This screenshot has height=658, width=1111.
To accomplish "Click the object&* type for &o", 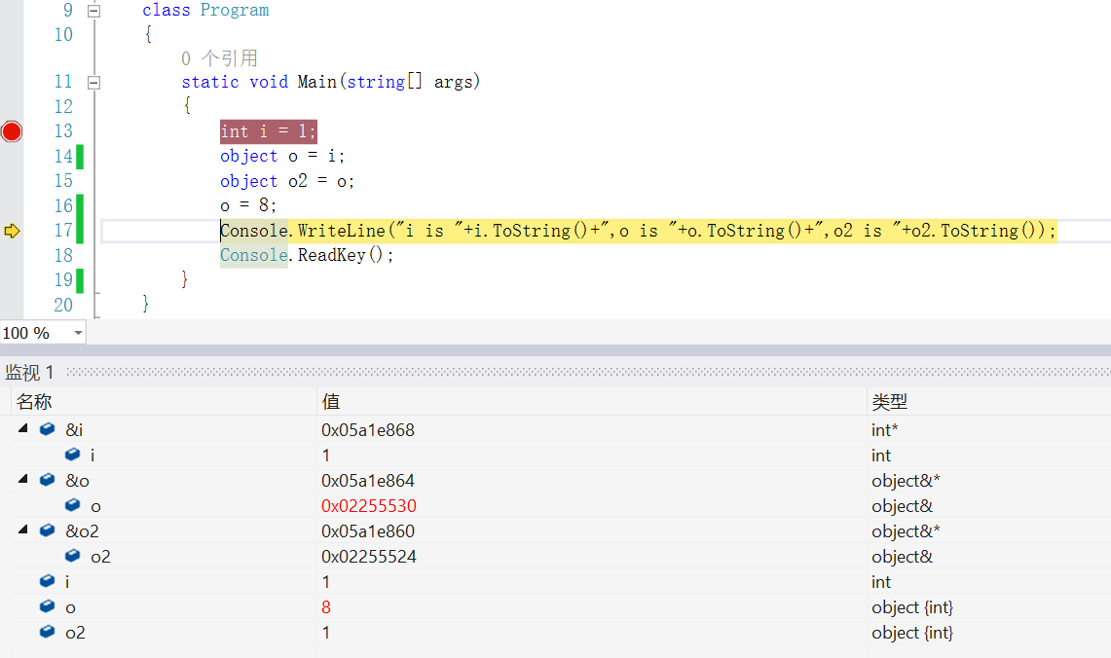I will (906, 480).
